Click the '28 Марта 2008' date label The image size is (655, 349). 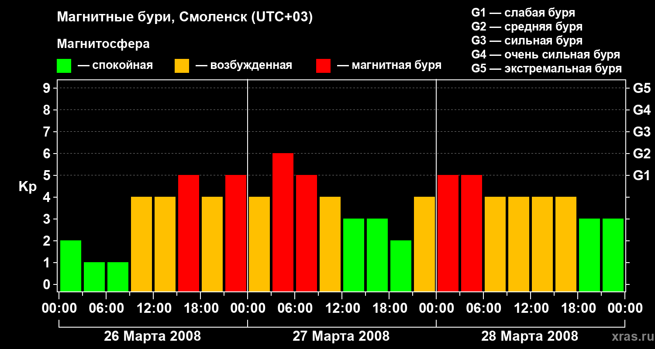(x=530, y=336)
